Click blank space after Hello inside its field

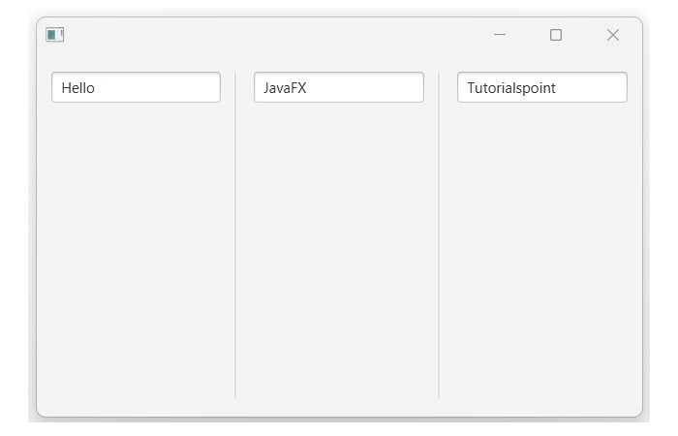pyautogui.click(x=165, y=87)
